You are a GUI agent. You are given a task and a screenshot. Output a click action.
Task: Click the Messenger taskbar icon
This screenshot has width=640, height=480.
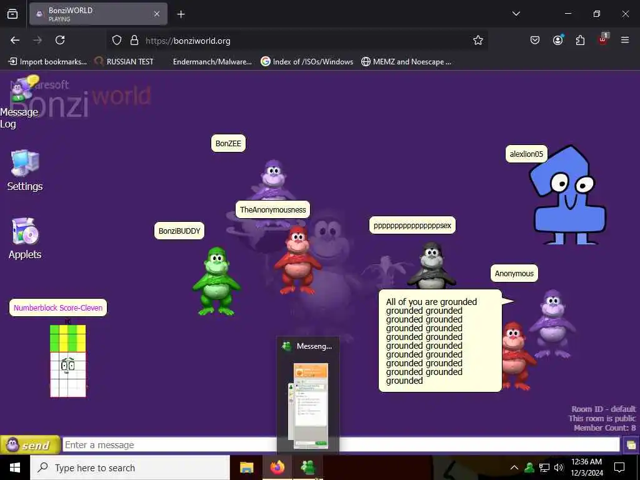click(307, 467)
